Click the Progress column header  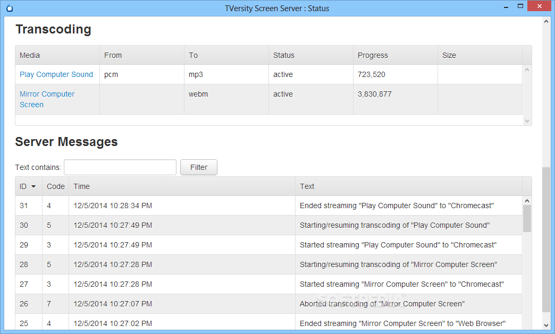396,55
